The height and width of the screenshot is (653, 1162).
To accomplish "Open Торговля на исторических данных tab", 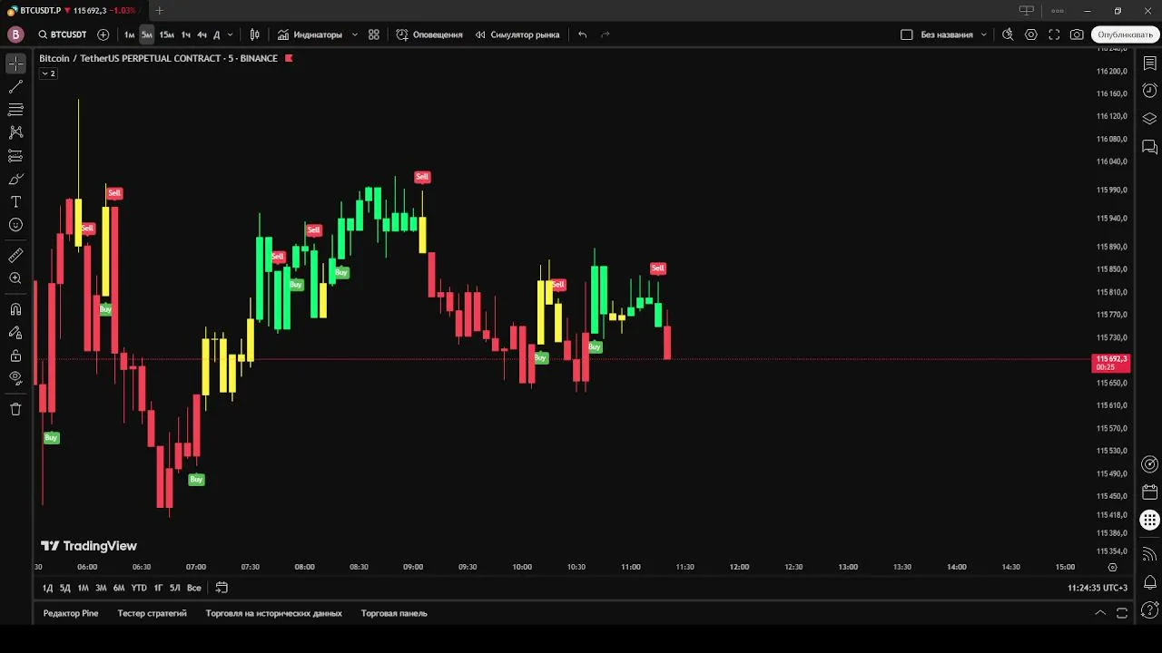I will tap(274, 613).
